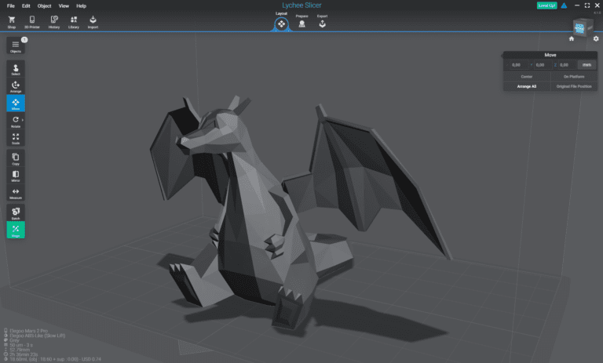
Task: Activate the Arrange tool
Action: [16, 86]
